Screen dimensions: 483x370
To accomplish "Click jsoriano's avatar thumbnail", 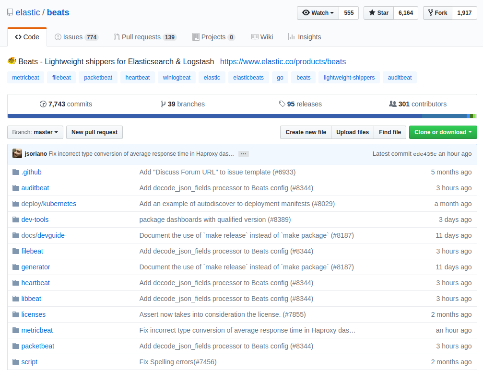I will point(17,153).
